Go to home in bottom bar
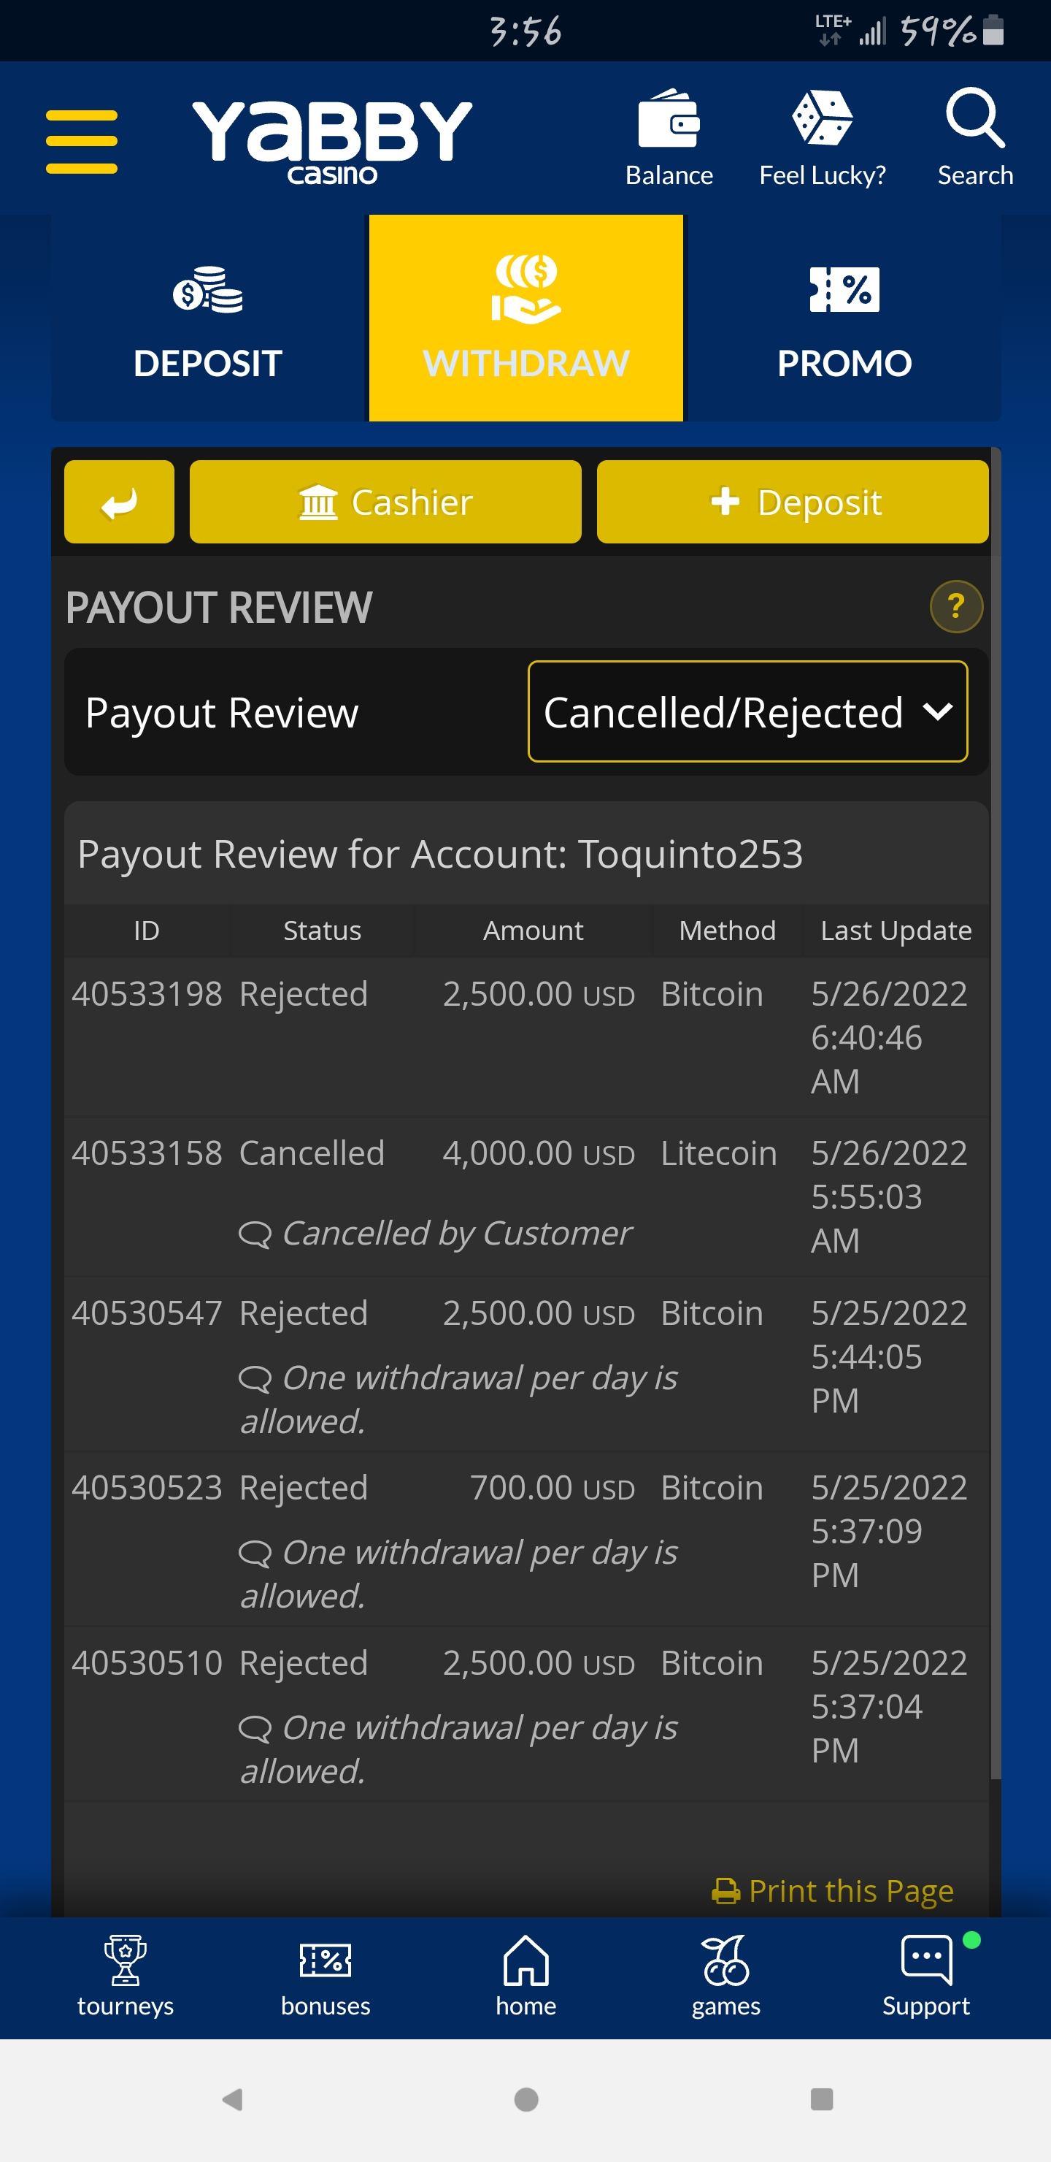The width and height of the screenshot is (1051, 2162). [526, 1961]
